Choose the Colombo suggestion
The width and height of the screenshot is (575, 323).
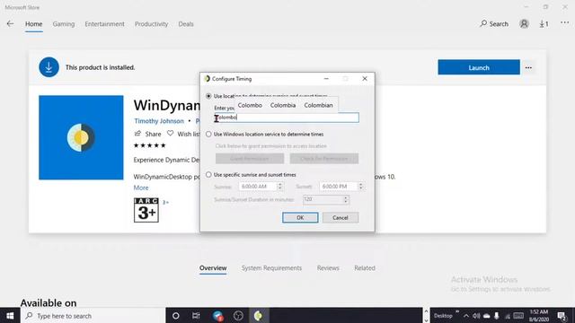click(250, 105)
